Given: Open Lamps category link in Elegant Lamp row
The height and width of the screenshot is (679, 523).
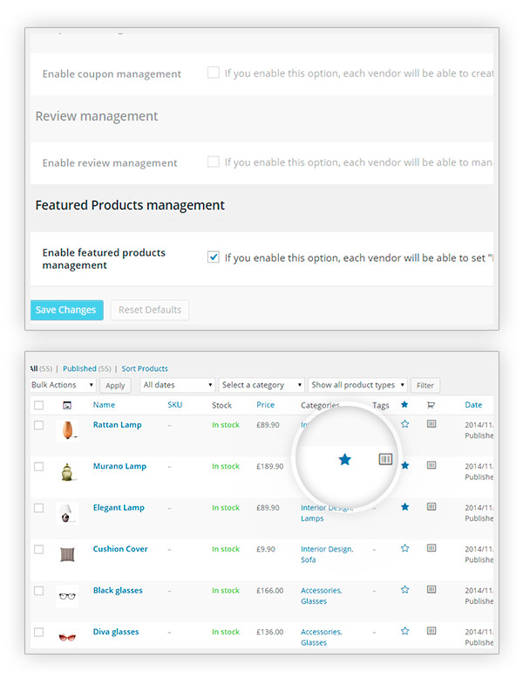Looking at the screenshot, I should 312,518.
